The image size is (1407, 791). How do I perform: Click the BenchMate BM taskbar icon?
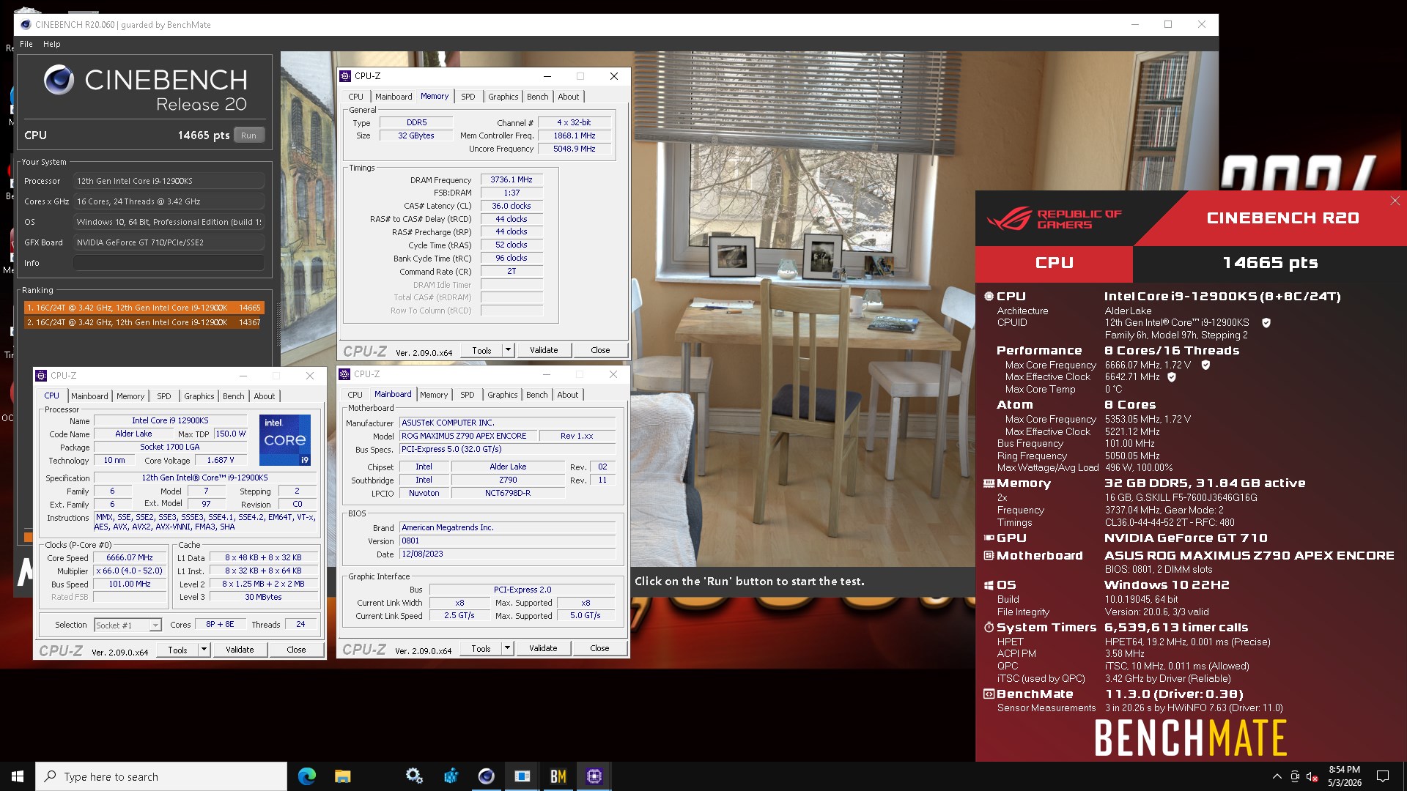558,776
